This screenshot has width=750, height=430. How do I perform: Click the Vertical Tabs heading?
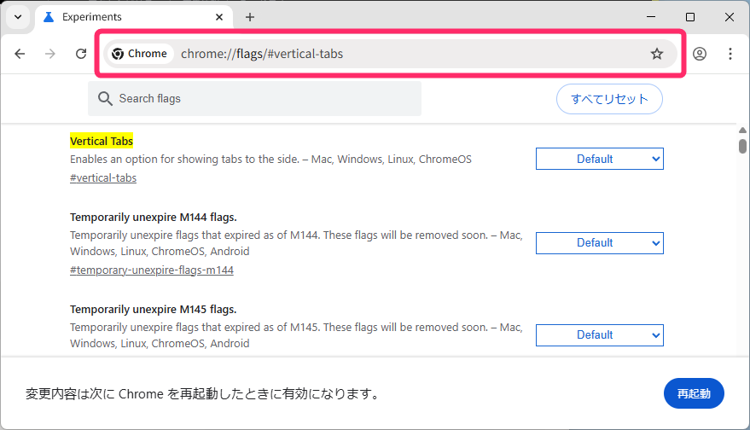[102, 141]
